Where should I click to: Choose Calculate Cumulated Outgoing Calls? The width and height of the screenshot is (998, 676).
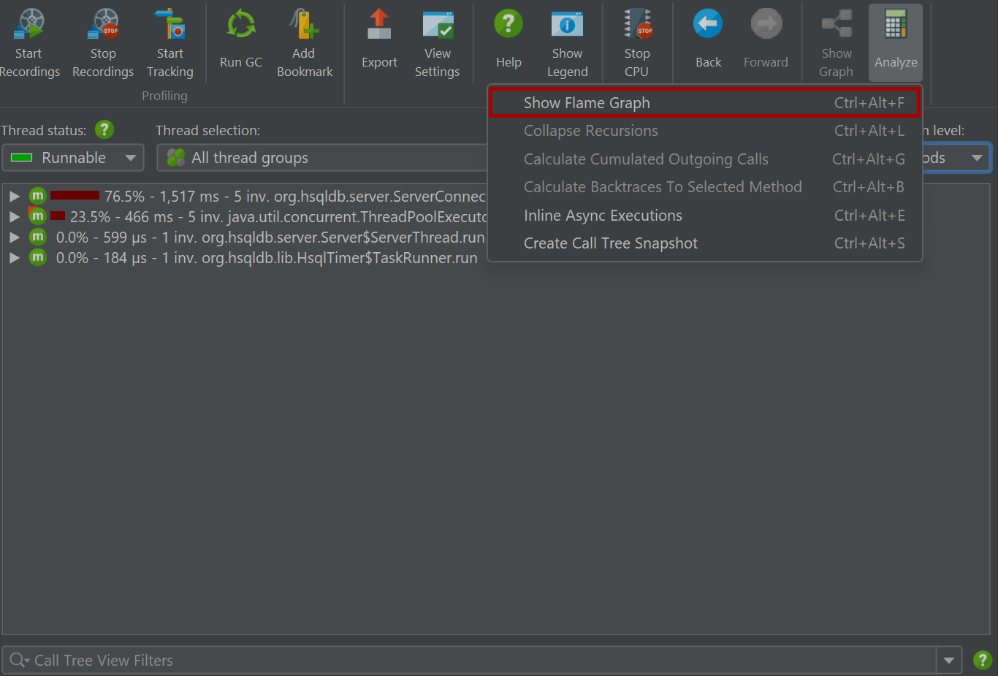point(705,159)
